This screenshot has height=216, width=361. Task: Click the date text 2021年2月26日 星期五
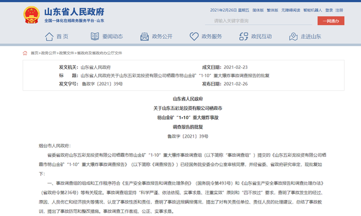(x=230, y=10)
